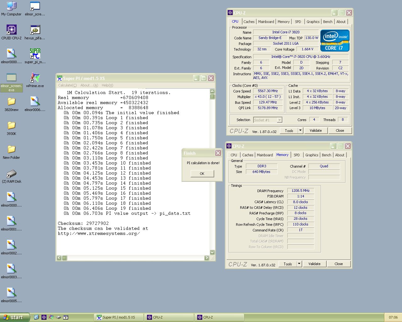Viewport: 402px width, 322px height.
Task: Click the Intel Core i7 logo badge
Action: [x=335, y=41]
